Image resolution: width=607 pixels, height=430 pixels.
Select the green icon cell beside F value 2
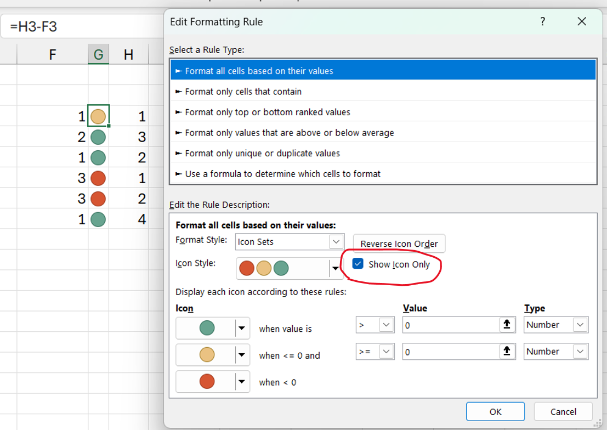[98, 137]
